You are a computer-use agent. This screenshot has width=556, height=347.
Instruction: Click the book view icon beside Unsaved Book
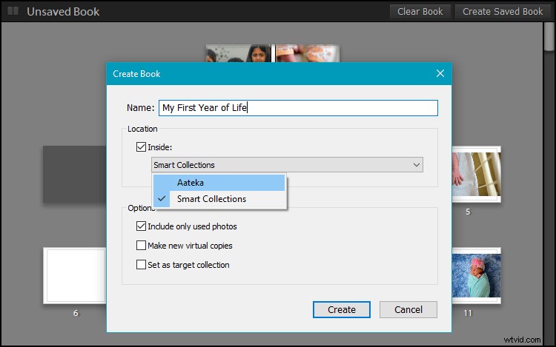(x=13, y=11)
